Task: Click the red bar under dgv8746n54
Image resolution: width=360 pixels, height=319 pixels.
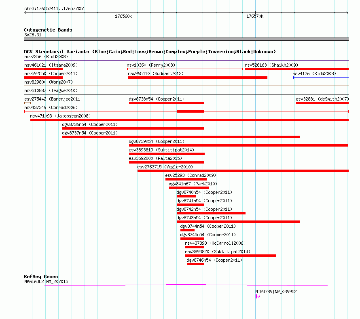Action: click(x=195, y=264)
